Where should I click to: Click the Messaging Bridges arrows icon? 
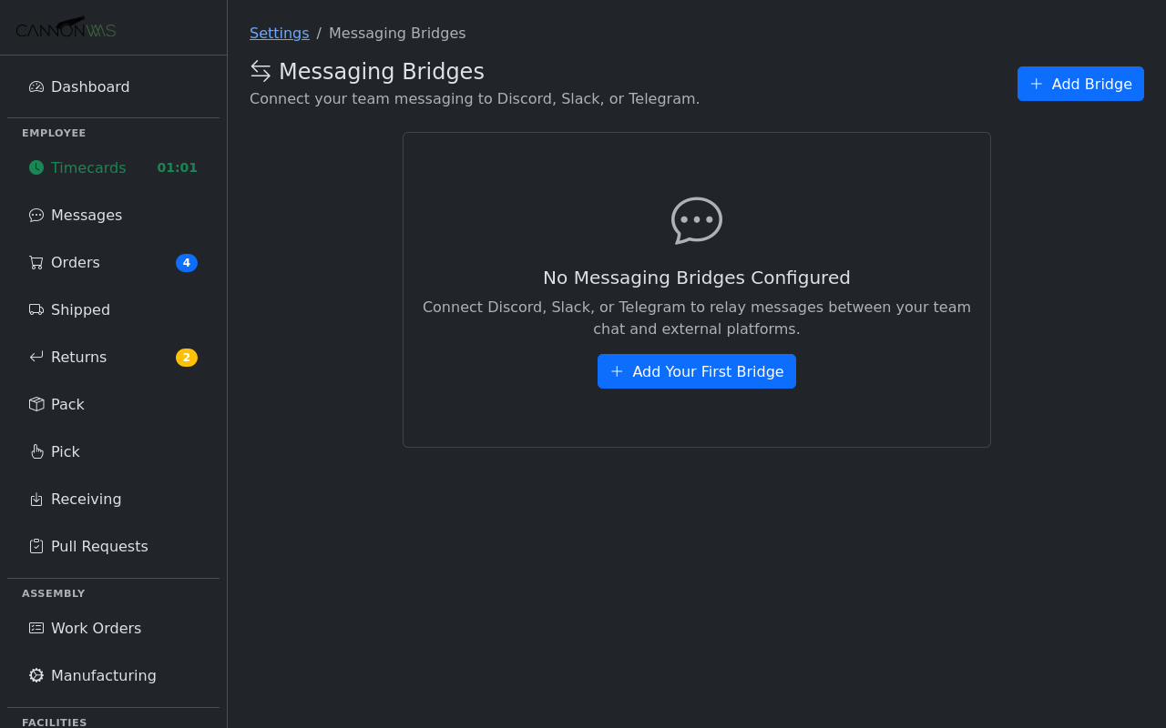[260, 70]
